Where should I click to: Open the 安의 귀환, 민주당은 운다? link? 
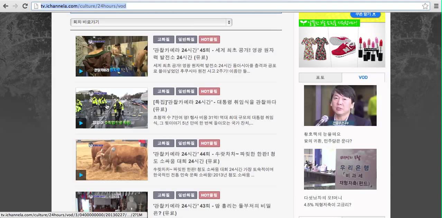[x=328, y=141]
